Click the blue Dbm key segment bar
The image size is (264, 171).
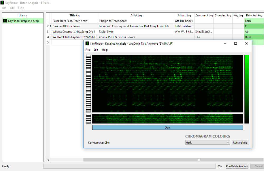pos(168,127)
